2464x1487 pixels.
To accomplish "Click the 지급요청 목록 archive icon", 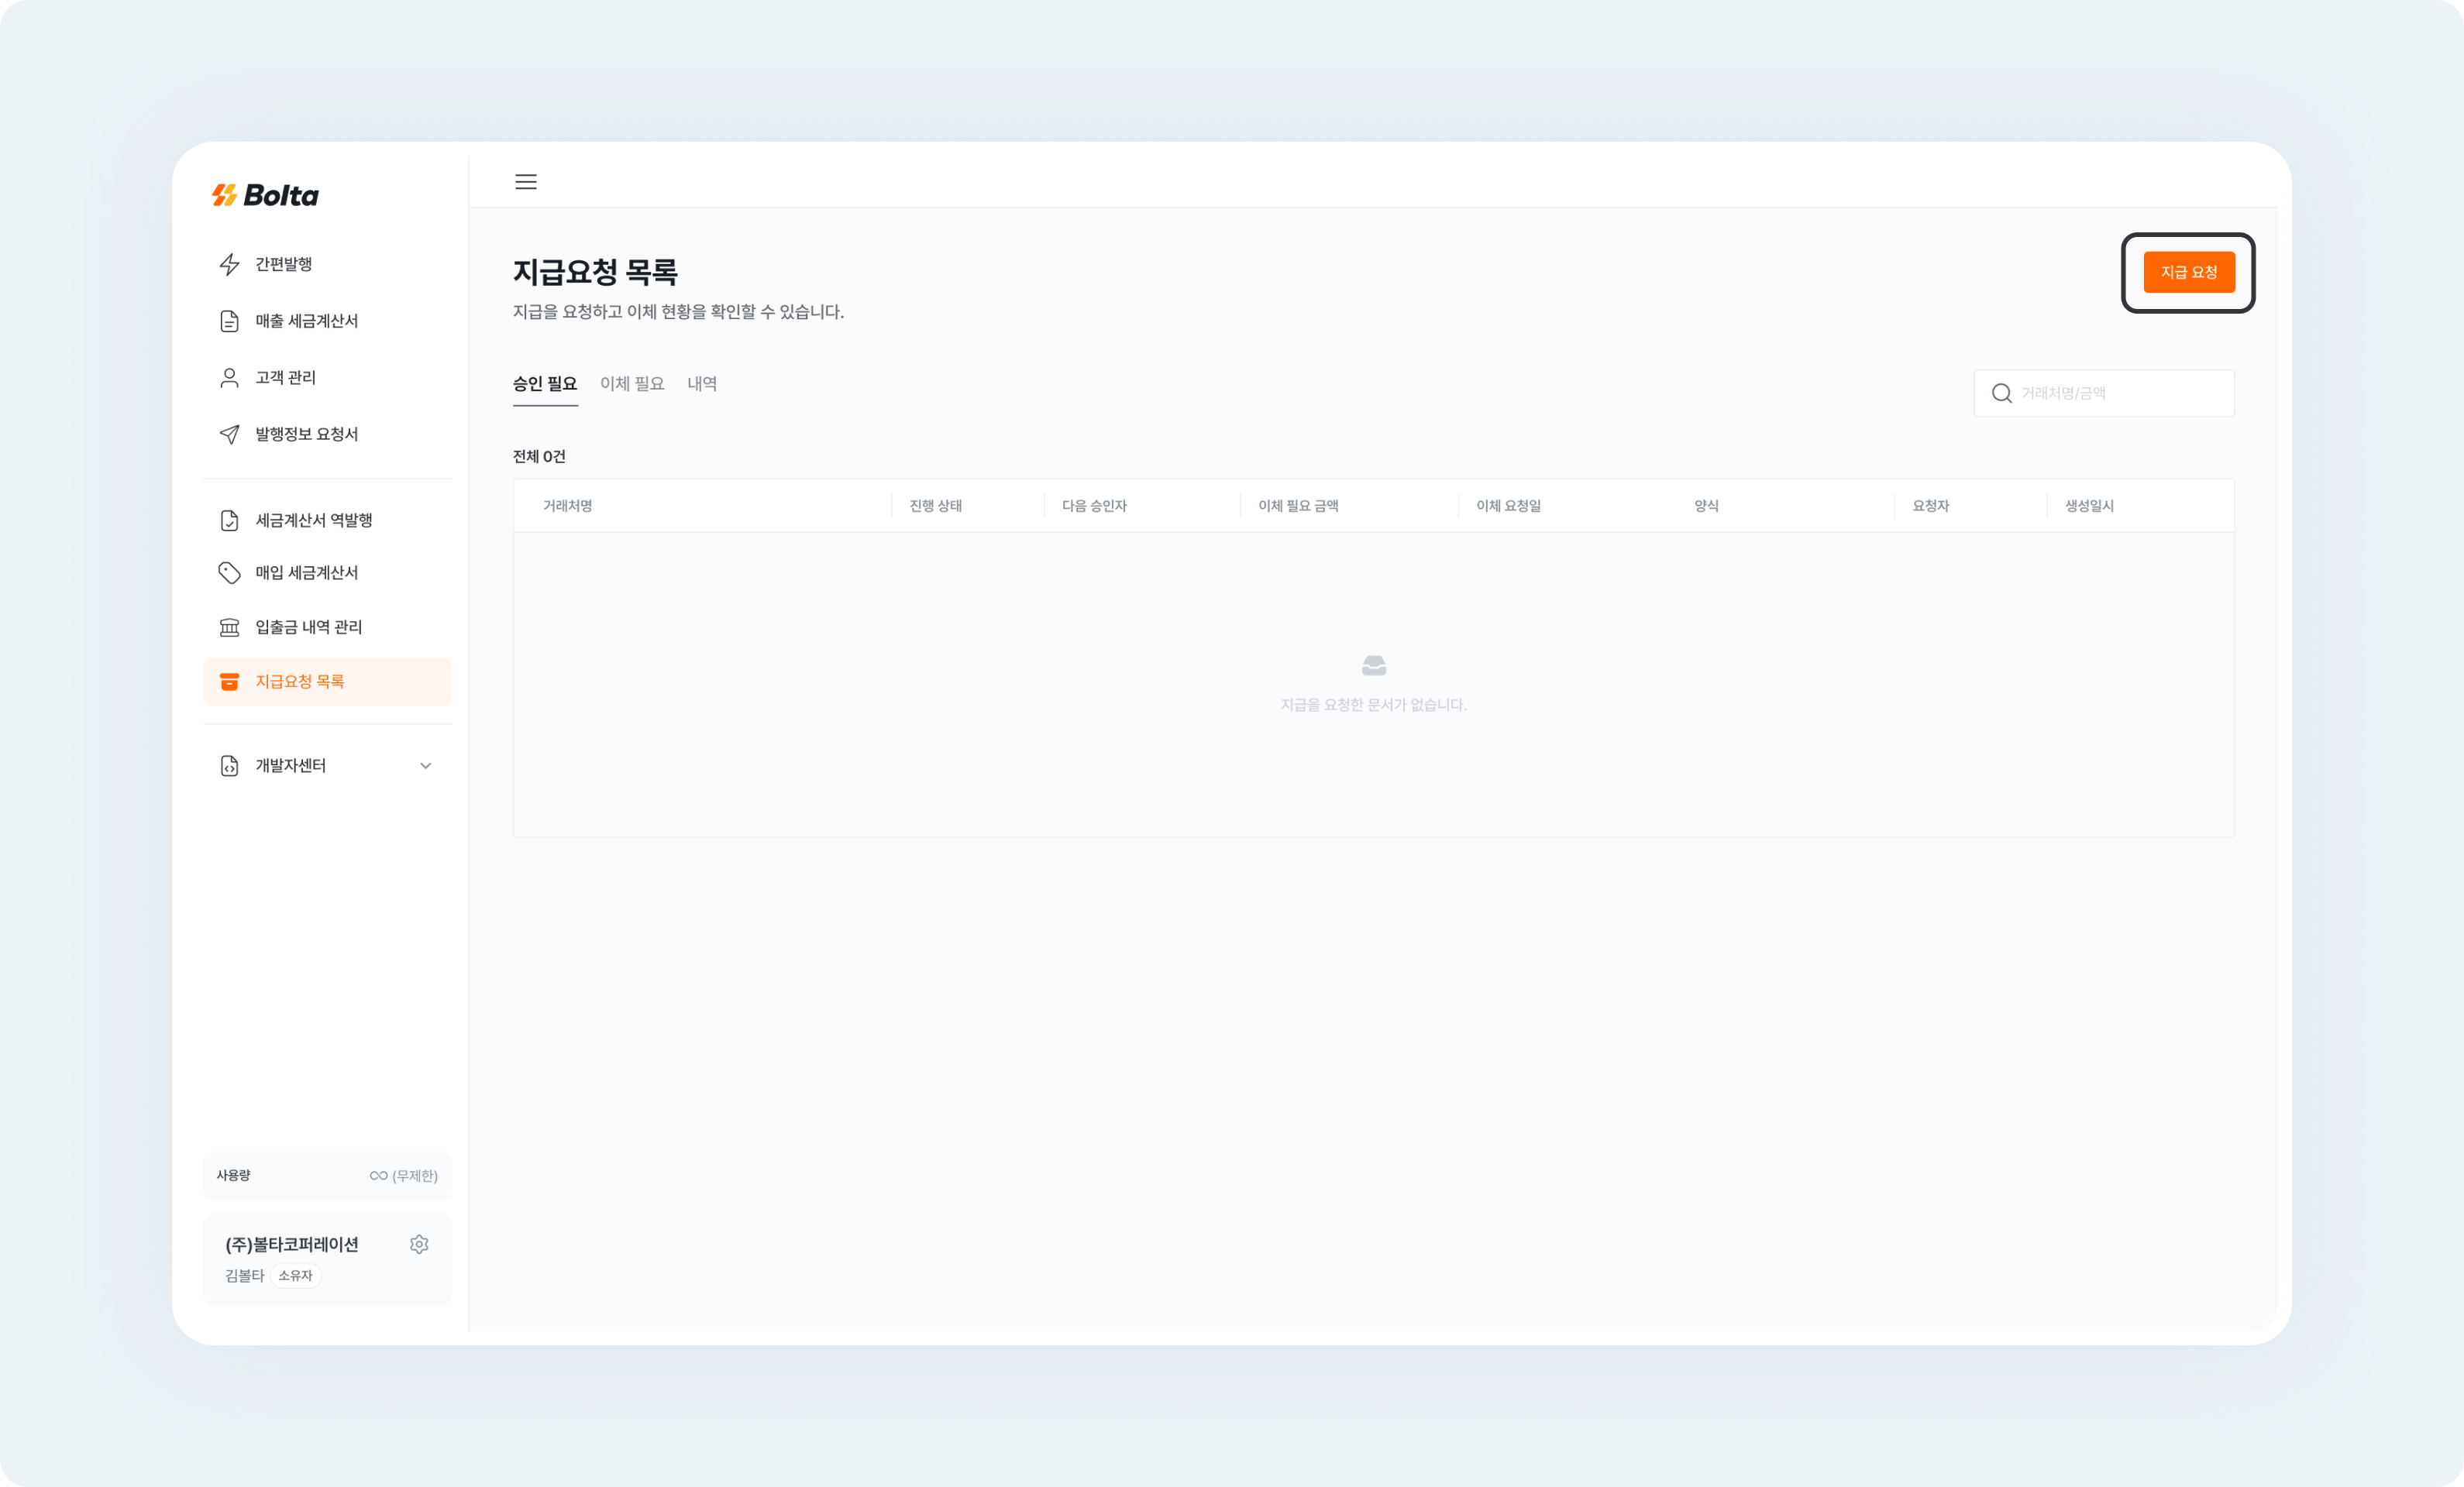I will pyautogui.click(x=229, y=682).
